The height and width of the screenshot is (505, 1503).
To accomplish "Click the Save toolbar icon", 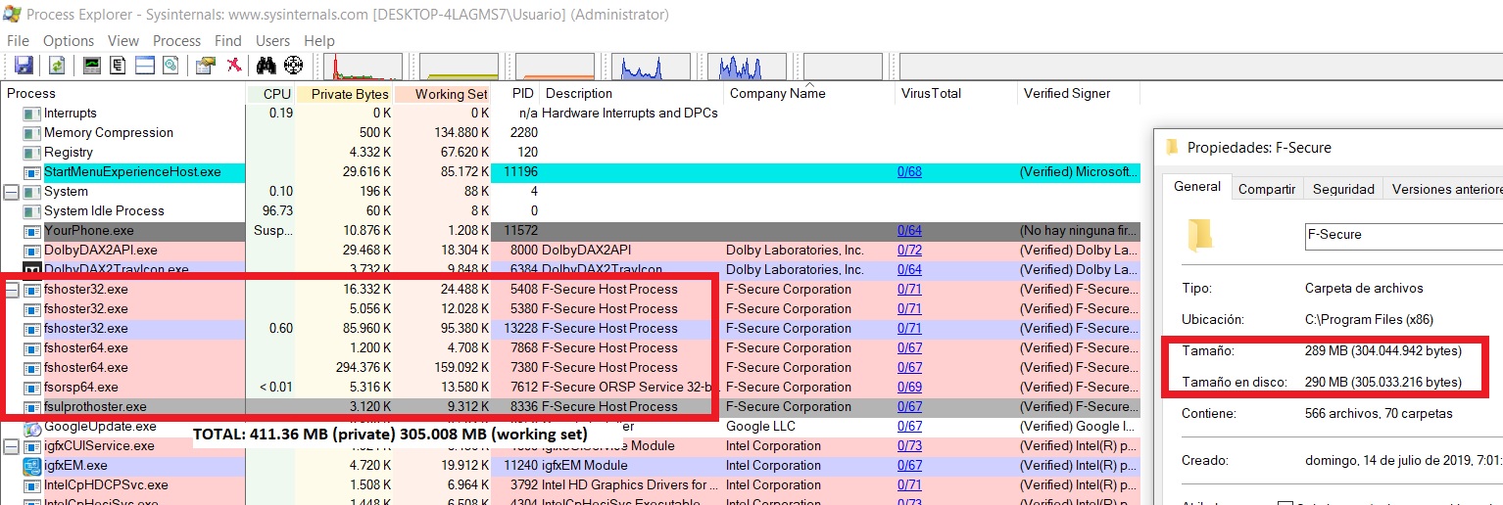I will pyautogui.click(x=24, y=66).
